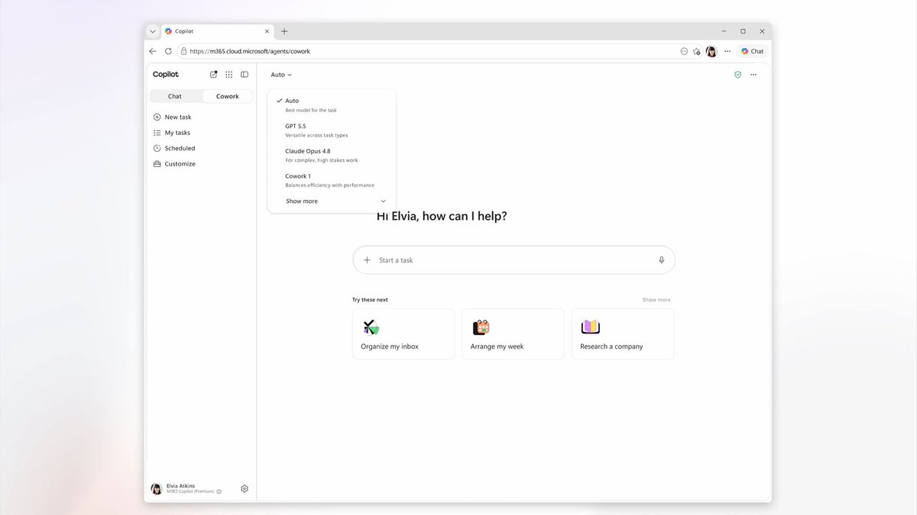Open the more options ellipsis in Copilot header
Viewport: 917px width, 515px height.
coord(753,75)
